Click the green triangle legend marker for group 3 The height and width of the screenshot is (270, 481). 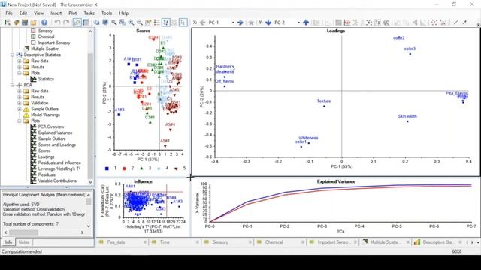click(x=141, y=168)
